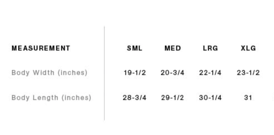
Task: Click the XLG body length value 31
Action: coord(248,98)
